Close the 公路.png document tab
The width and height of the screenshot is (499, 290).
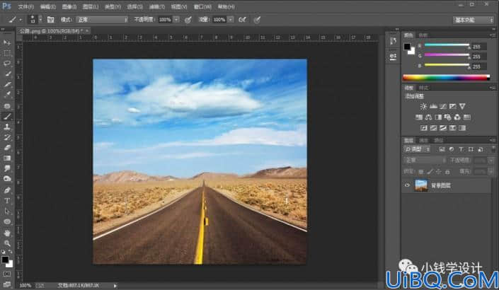point(87,30)
